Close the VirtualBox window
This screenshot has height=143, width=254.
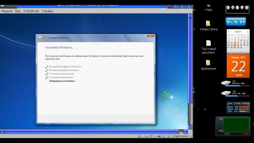[x=189, y=6]
